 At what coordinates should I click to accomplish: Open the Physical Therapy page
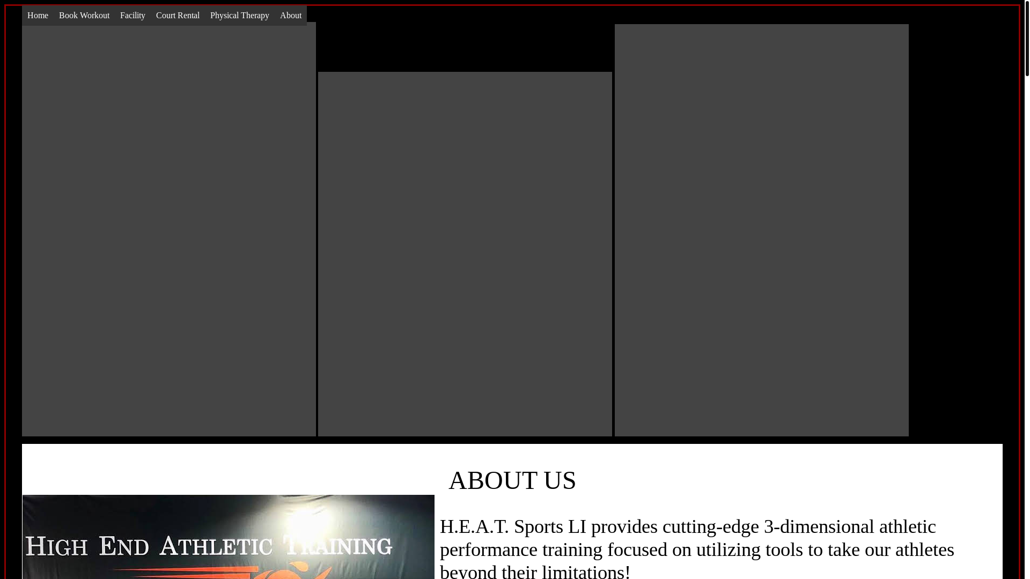(x=240, y=16)
